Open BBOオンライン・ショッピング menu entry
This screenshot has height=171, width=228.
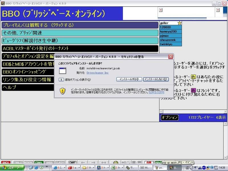tap(28, 72)
